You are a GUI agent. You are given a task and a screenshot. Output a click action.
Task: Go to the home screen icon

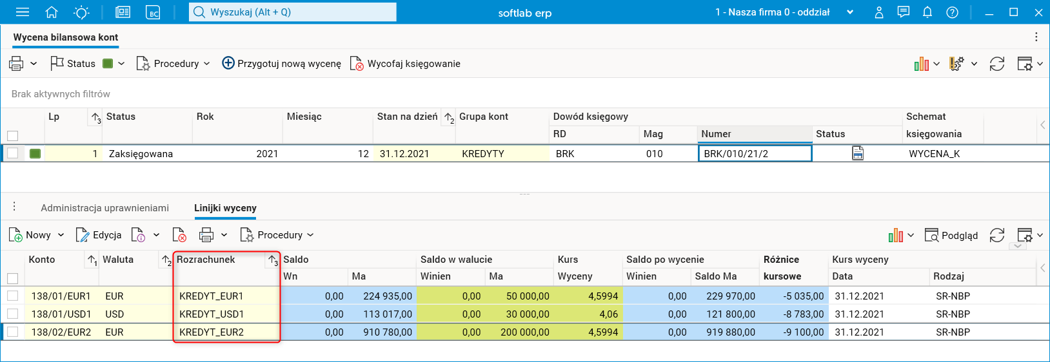coord(52,12)
